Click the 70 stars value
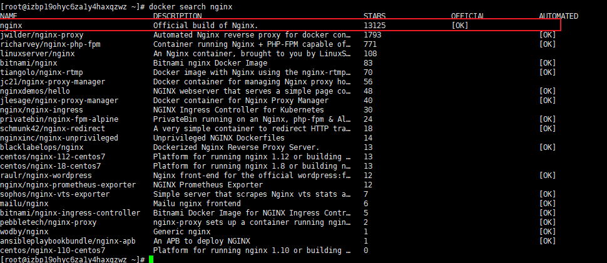 pyautogui.click(x=368, y=72)
